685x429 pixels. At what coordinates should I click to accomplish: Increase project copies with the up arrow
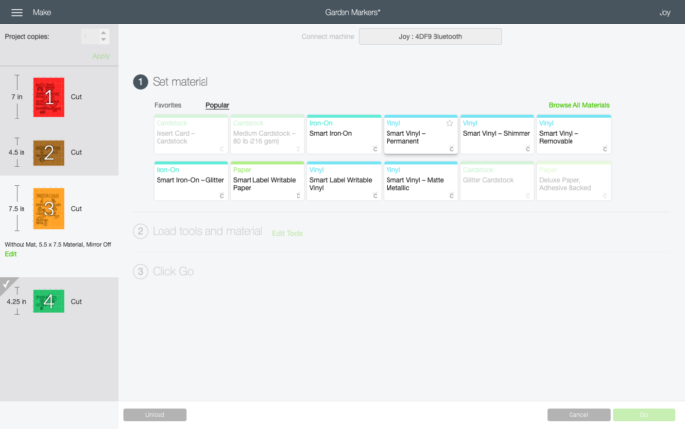pos(103,32)
